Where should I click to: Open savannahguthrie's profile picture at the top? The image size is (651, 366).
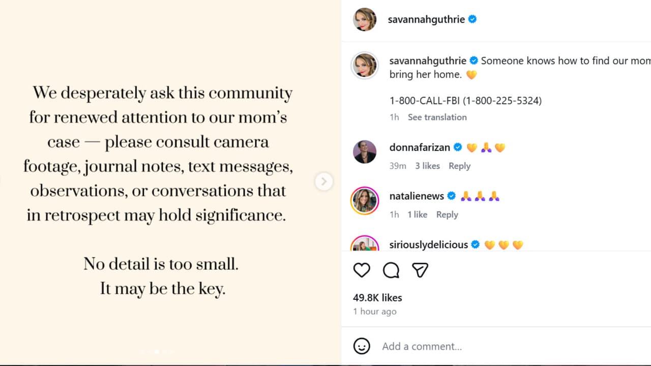tap(365, 19)
